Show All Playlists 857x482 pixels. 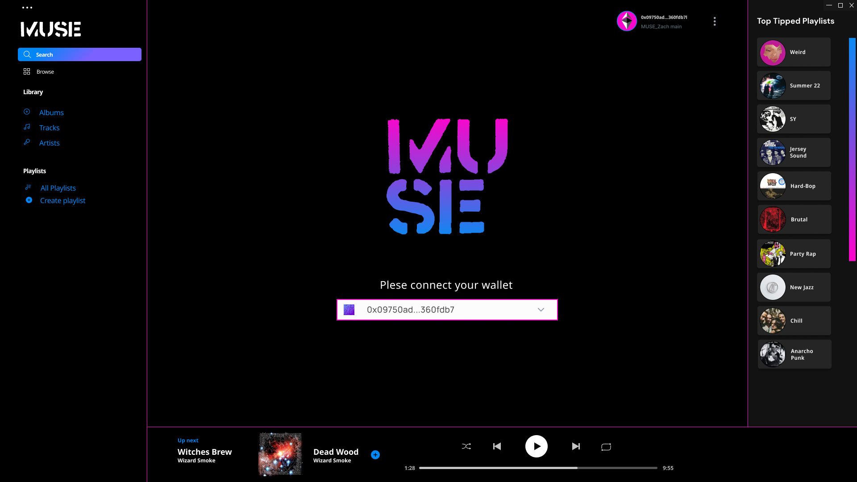(x=58, y=188)
